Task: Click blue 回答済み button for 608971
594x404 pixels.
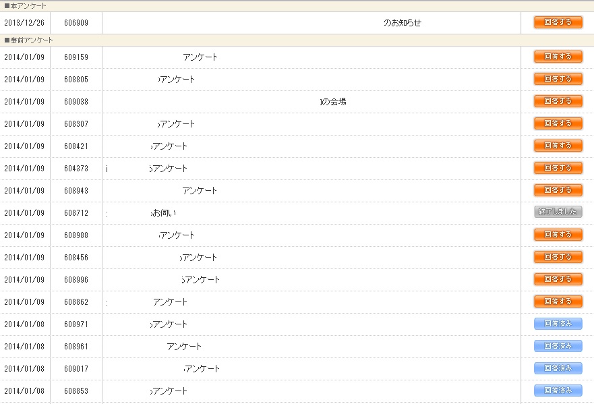Action: [x=558, y=324]
